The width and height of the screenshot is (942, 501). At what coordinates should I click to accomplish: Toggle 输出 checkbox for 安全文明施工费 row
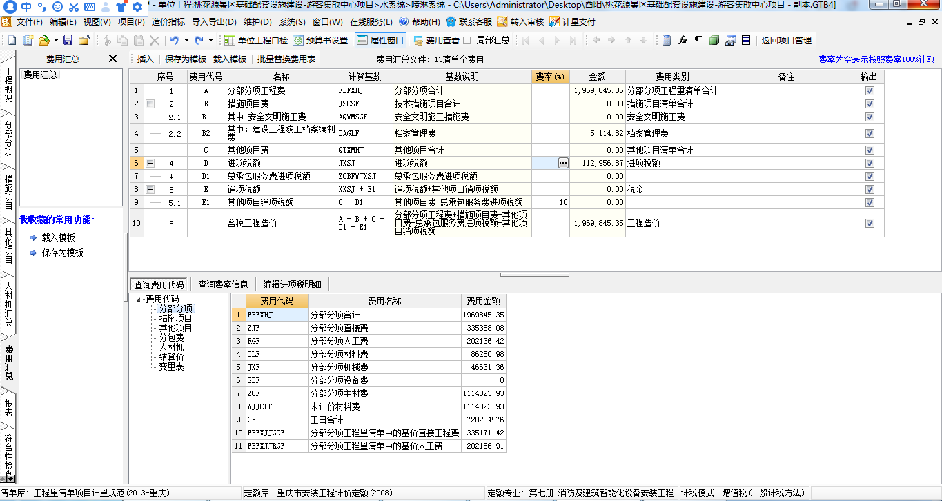870,117
